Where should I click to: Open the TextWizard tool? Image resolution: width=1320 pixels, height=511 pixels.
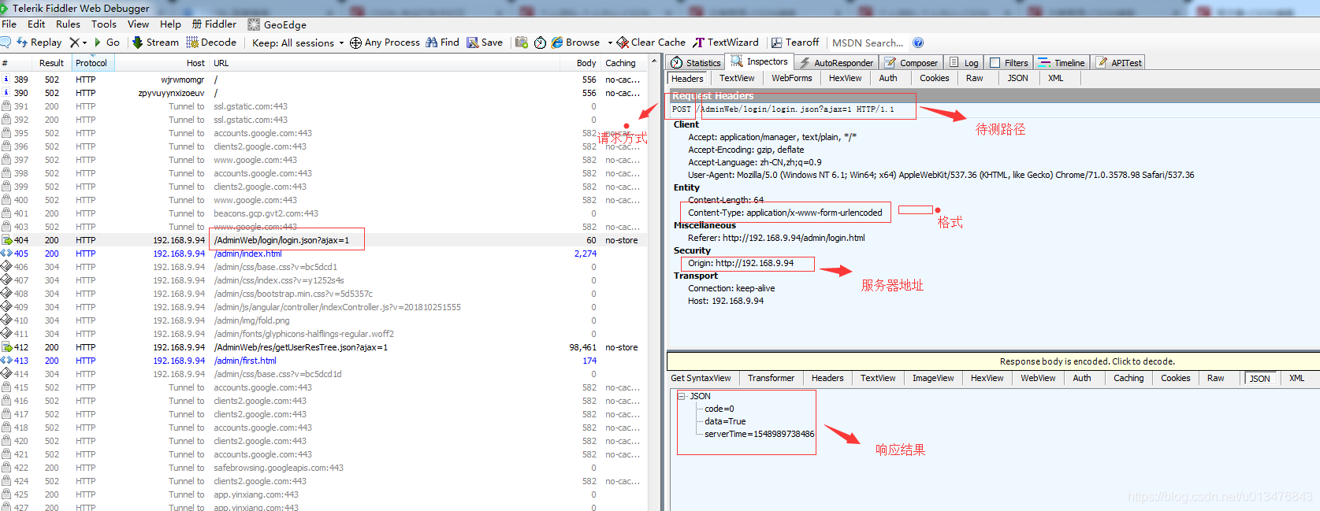726,43
